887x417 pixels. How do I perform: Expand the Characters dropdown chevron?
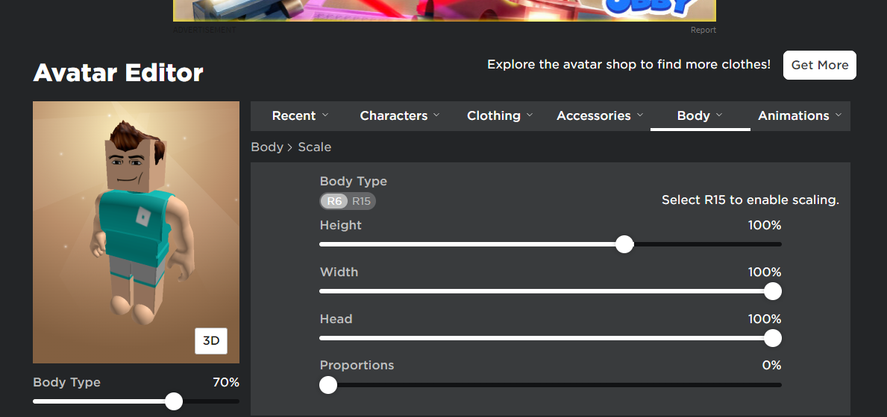pos(436,115)
